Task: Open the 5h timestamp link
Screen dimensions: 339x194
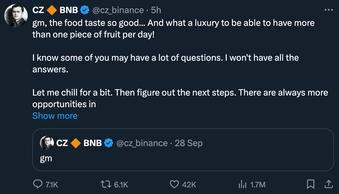Action: 156,10
